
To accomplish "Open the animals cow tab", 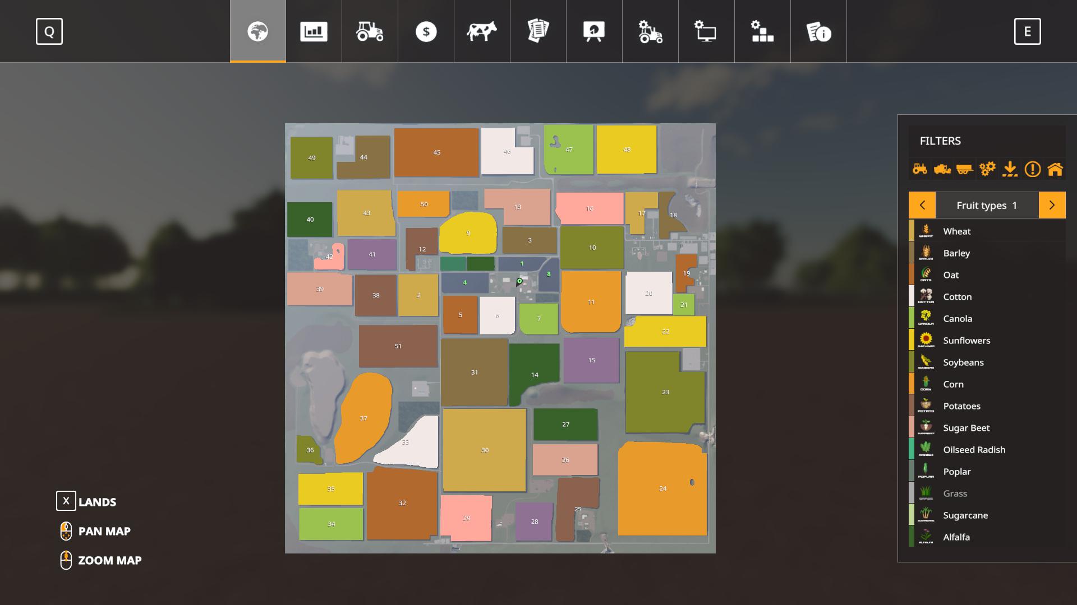I will point(482,31).
